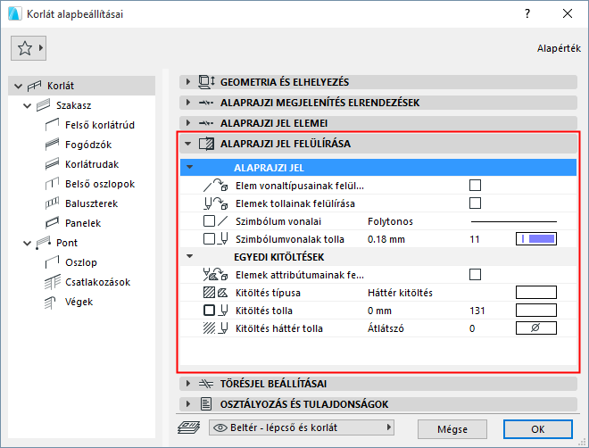Click the Felső korlátrúd icon
This screenshot has height=448, width=589.
tap(53, 125)
